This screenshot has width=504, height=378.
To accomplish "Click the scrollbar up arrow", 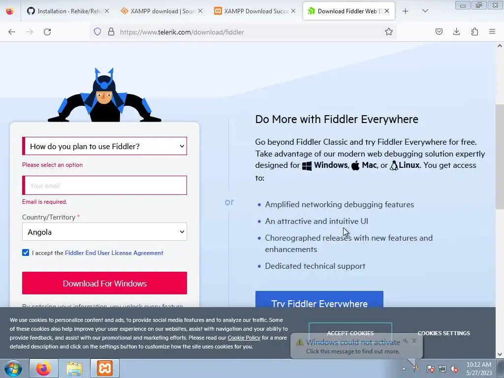I will point(500,46).
